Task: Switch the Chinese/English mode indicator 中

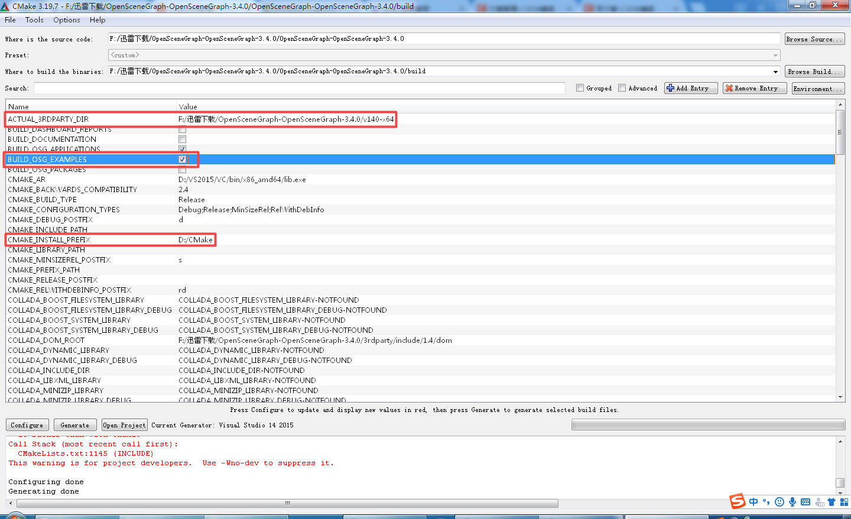Action: point(753,502)
